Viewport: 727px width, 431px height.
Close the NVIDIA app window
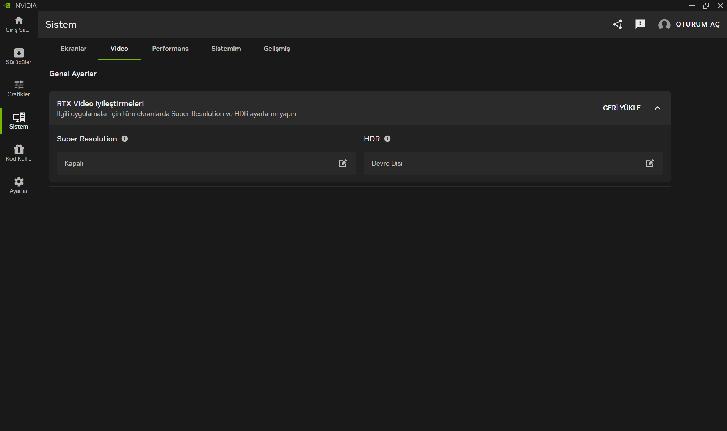(x=721, y=5)
